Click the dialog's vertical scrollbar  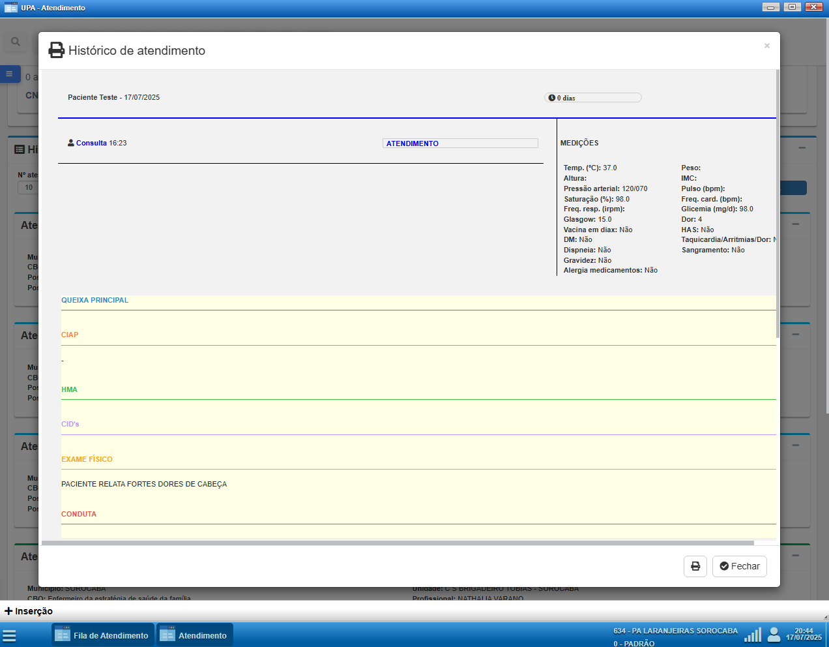click(778, 202)
